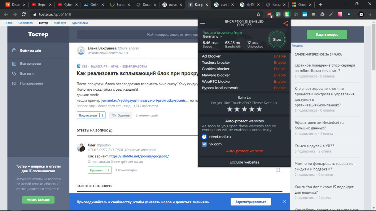Image resolution: width=376 pixels, height=211 pixels.
Task: Open the Google Drive extension icon
Action: point(322,14)
